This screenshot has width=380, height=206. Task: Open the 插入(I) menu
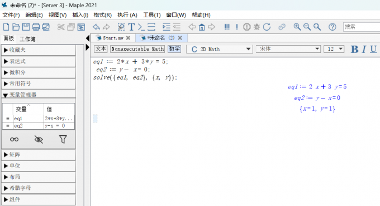pyautogui.click(x=80, y=15)
